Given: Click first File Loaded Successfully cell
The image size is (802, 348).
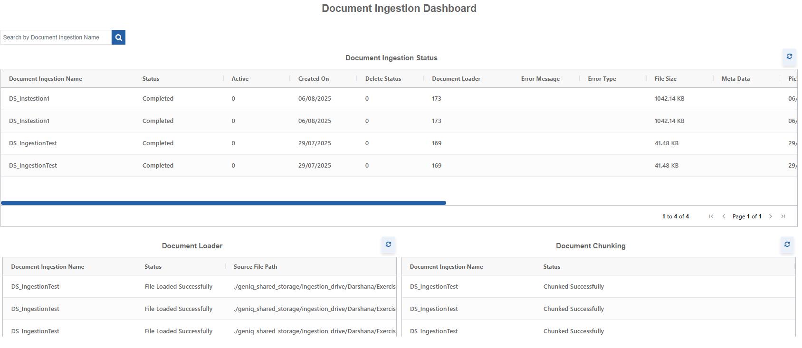Looking at the screenshot, I should click(179, 287).
